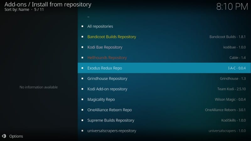Click 'No information available' text
This screenshot has width=251, height=141.
(x=39, y=87)
